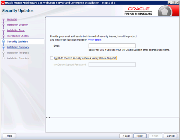Click the Installation Complete step label
The height and width of the screenshot is (140, 180).
pos(18,58)
